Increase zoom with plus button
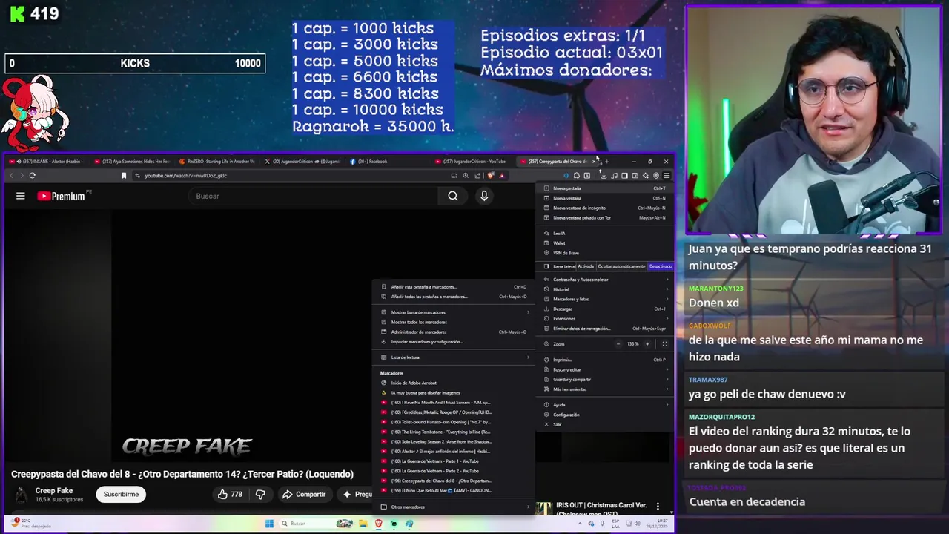The width and height of the screenshot is (949, 534). pyautogui.click(x=647, y=344)
